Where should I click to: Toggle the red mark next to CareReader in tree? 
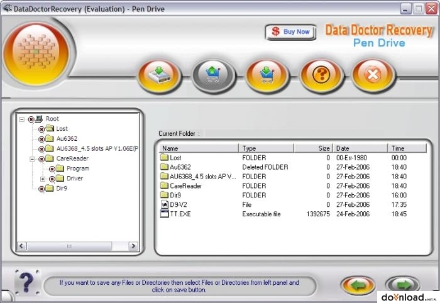(x=41, y=159)
